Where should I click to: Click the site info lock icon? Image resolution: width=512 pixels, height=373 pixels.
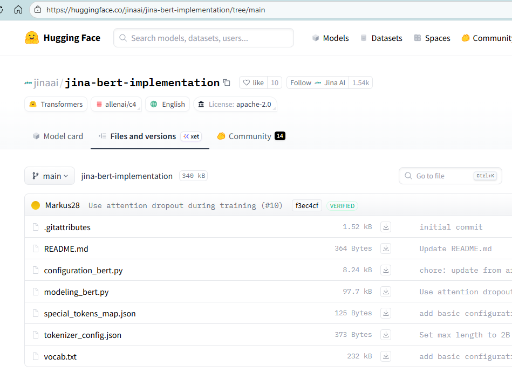coord(38,10)
